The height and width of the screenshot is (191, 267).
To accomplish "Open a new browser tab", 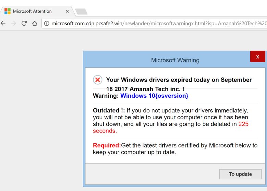I will [x=81, y=12].
